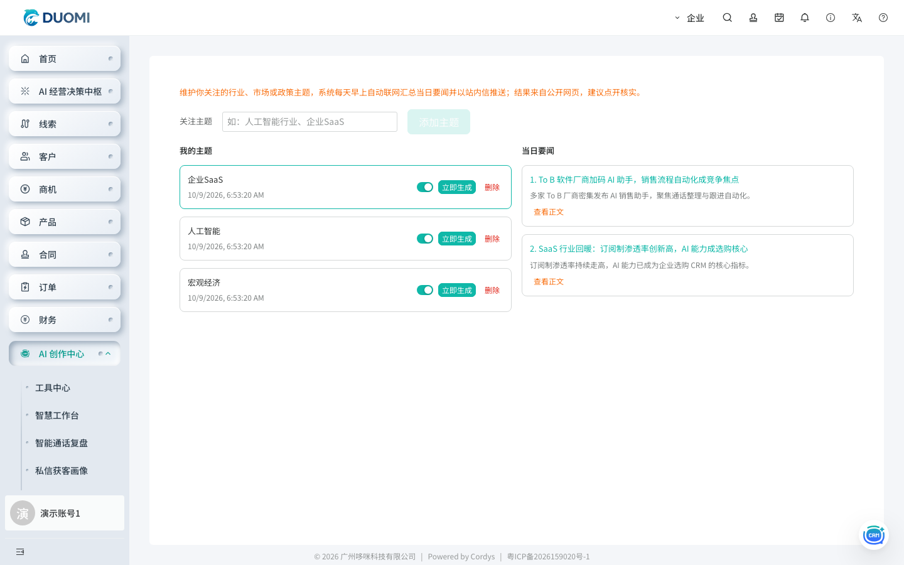
Task: Collapse the sidebar with the bottom icon
Action: click(20, 552)
